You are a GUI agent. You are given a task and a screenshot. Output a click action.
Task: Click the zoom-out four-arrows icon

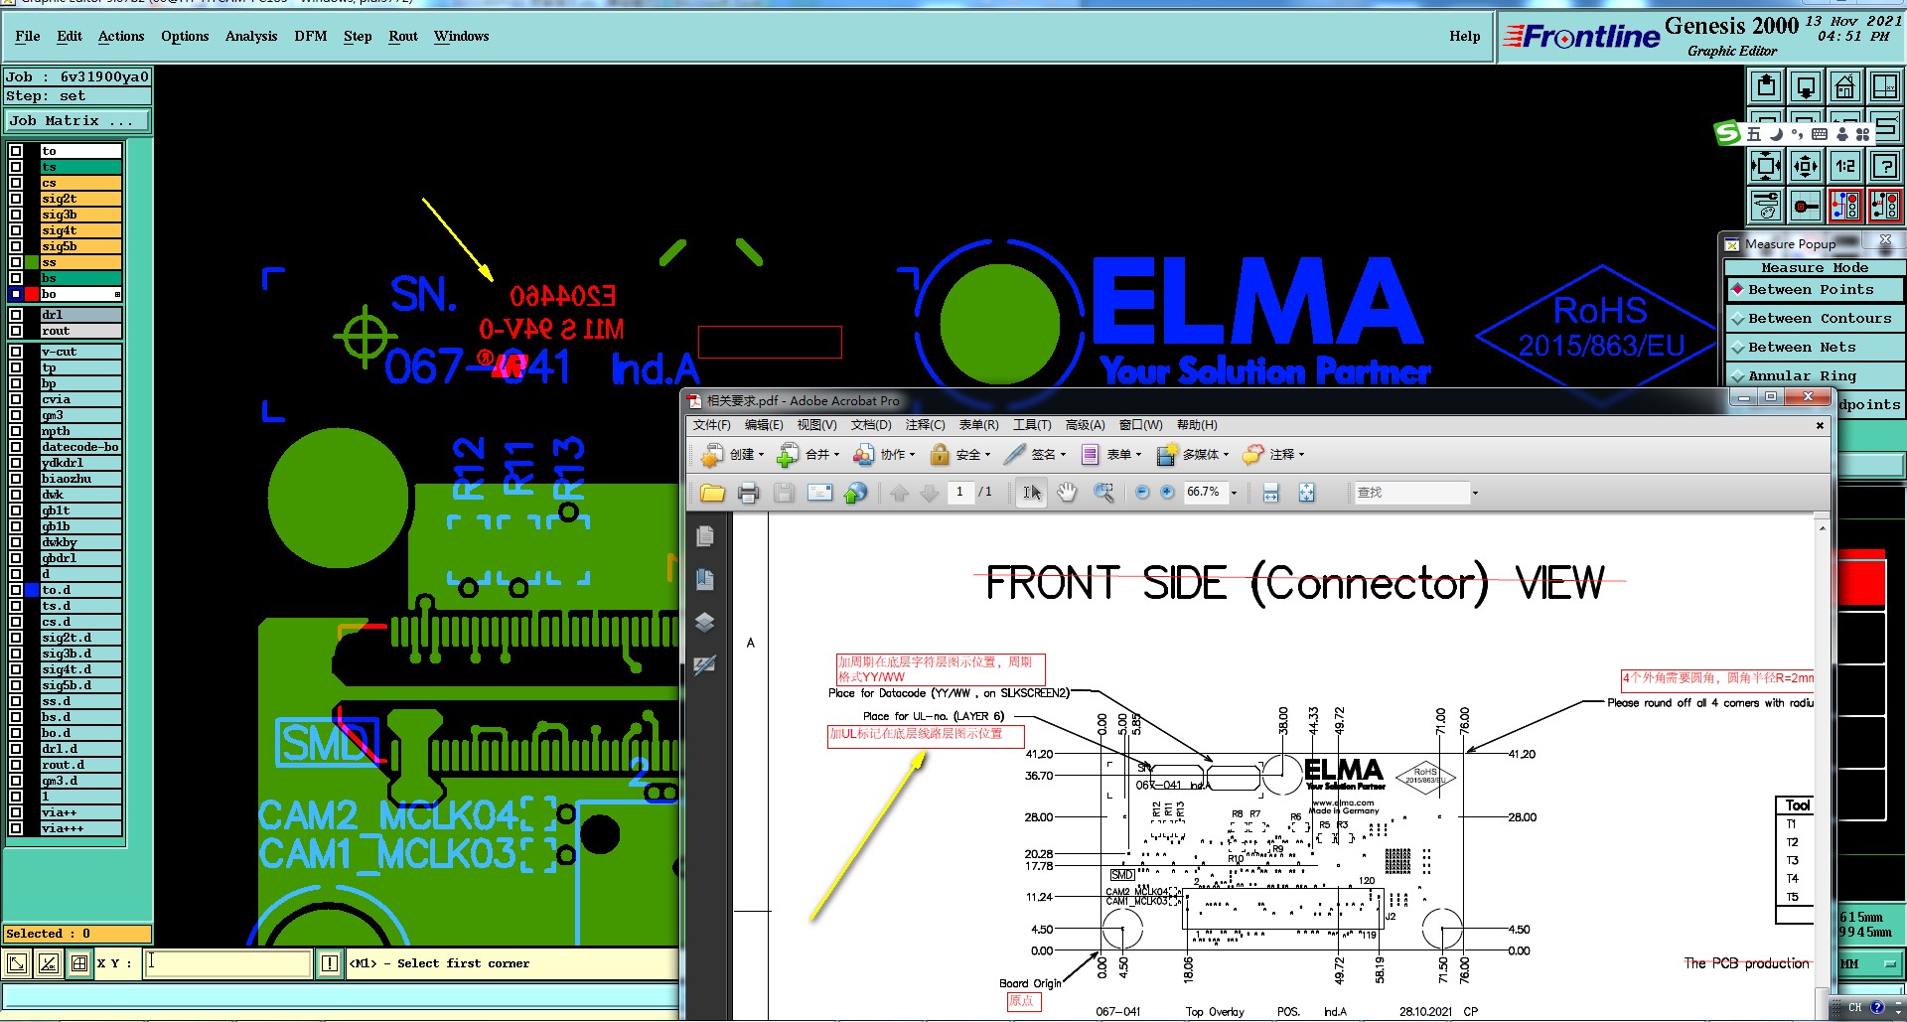[x=1766, y=166]
